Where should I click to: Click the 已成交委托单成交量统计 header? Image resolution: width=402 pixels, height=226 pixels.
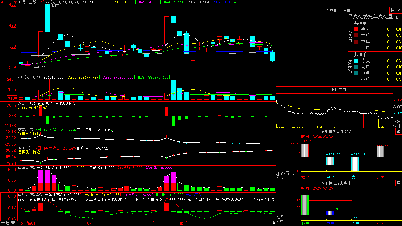(375, 17)
